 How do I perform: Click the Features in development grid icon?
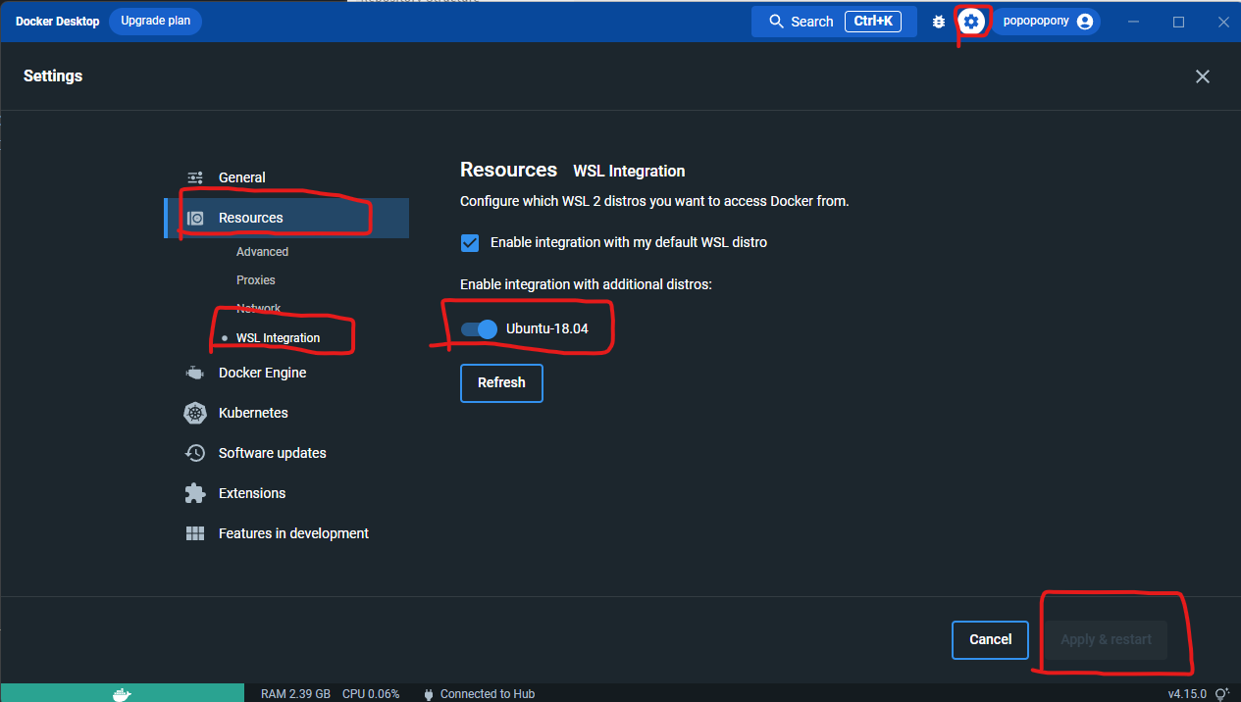(195, 533)
